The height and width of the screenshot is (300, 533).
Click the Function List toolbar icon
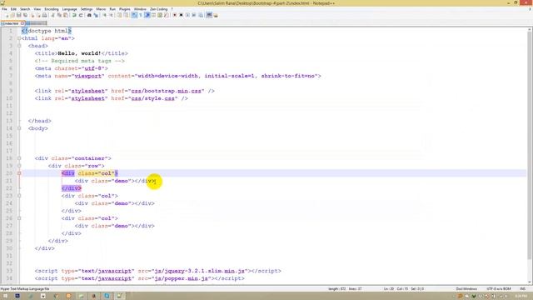(x=166, y=15)
